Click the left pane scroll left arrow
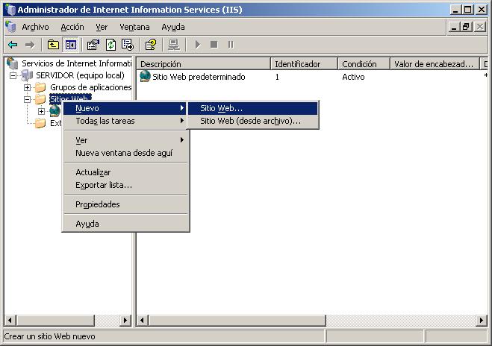Image resolution: width=492 pixels, height=346 pixels. (x=10, y=321)
